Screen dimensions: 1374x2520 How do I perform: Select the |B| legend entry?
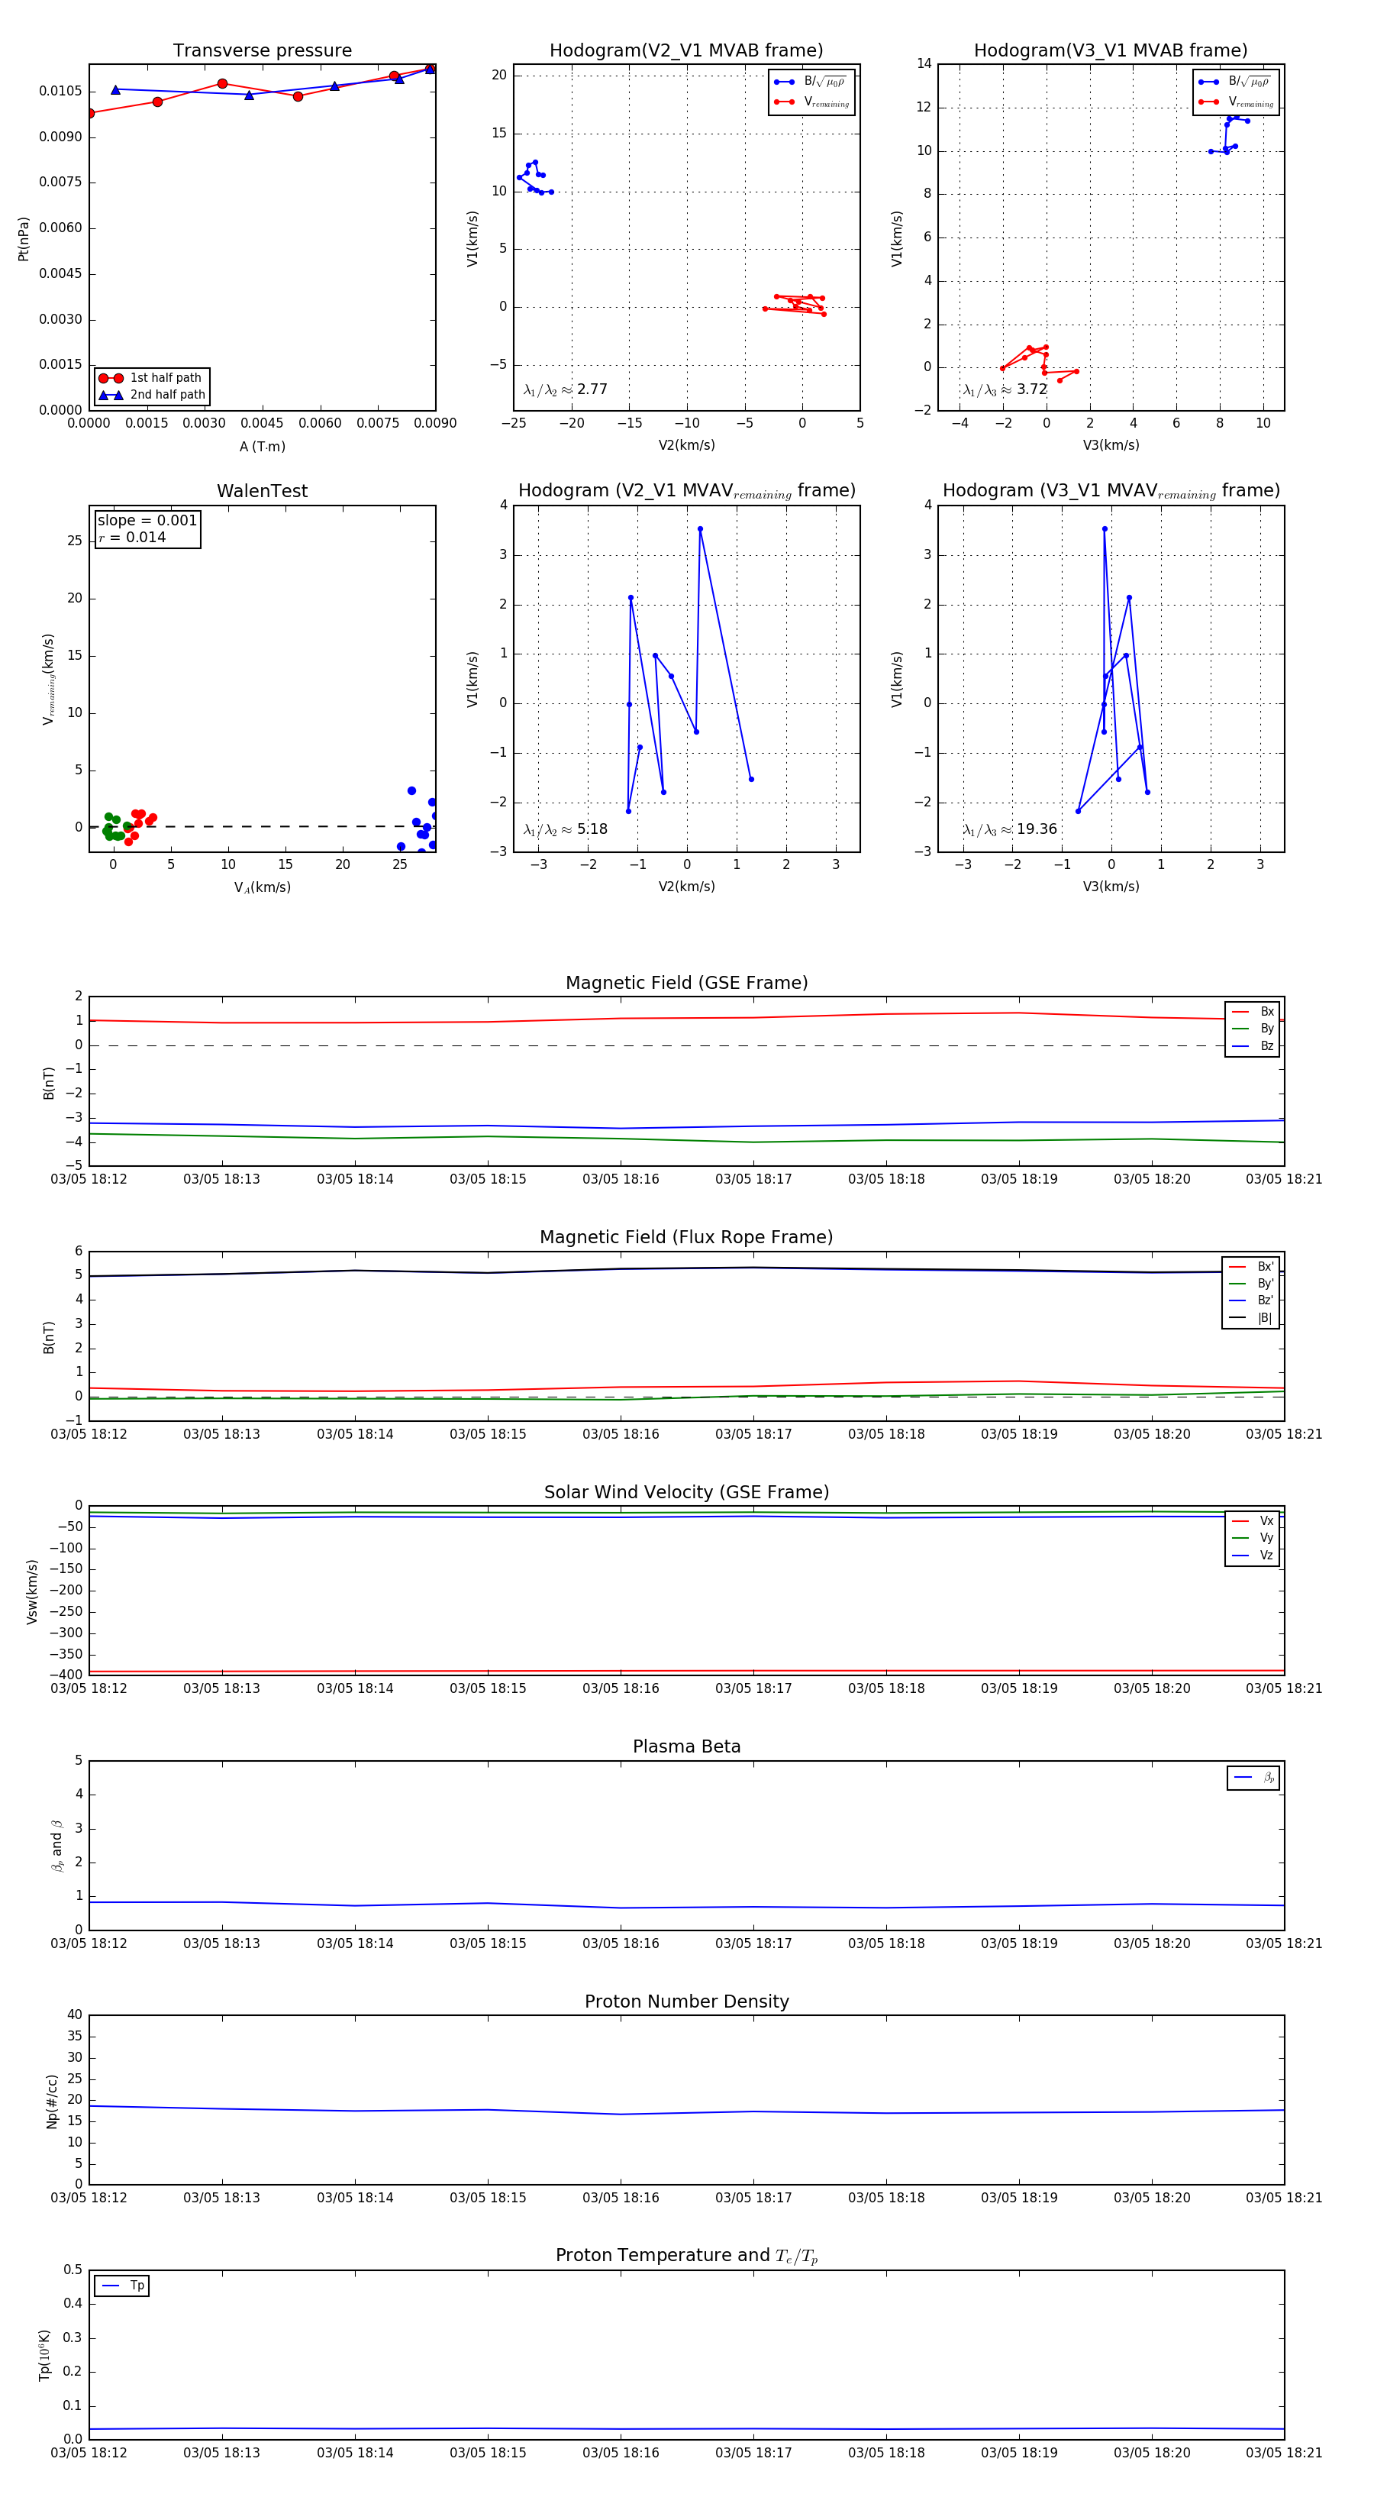click(1251, 1318)
